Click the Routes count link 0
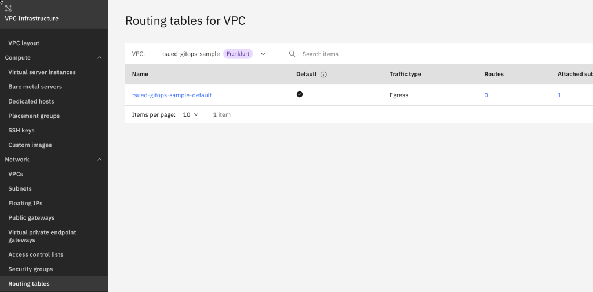 (x=486, y=95)
